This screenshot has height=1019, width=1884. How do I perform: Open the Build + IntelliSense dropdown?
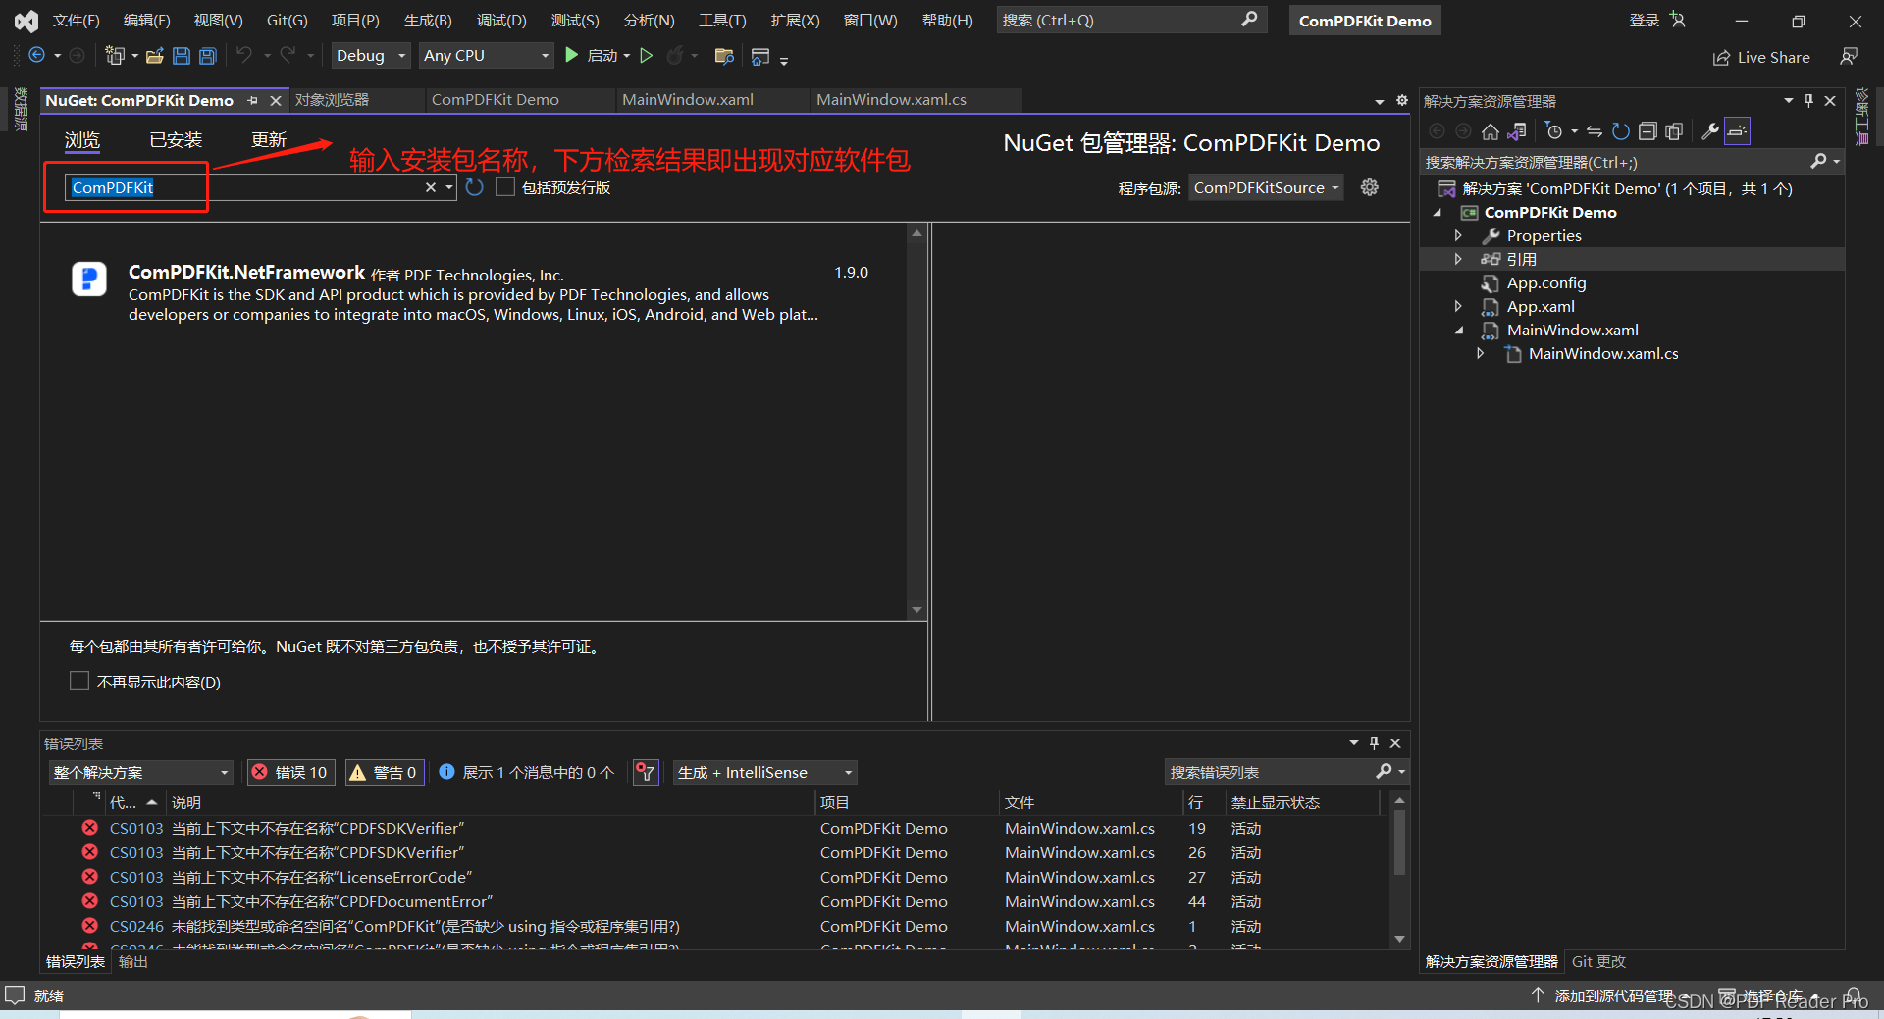(765, 773)
